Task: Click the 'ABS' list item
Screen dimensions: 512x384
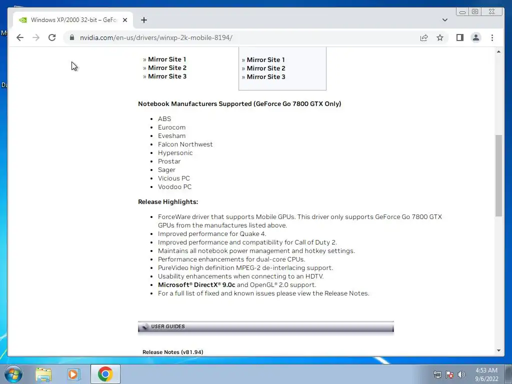Action: coord(164,119)
